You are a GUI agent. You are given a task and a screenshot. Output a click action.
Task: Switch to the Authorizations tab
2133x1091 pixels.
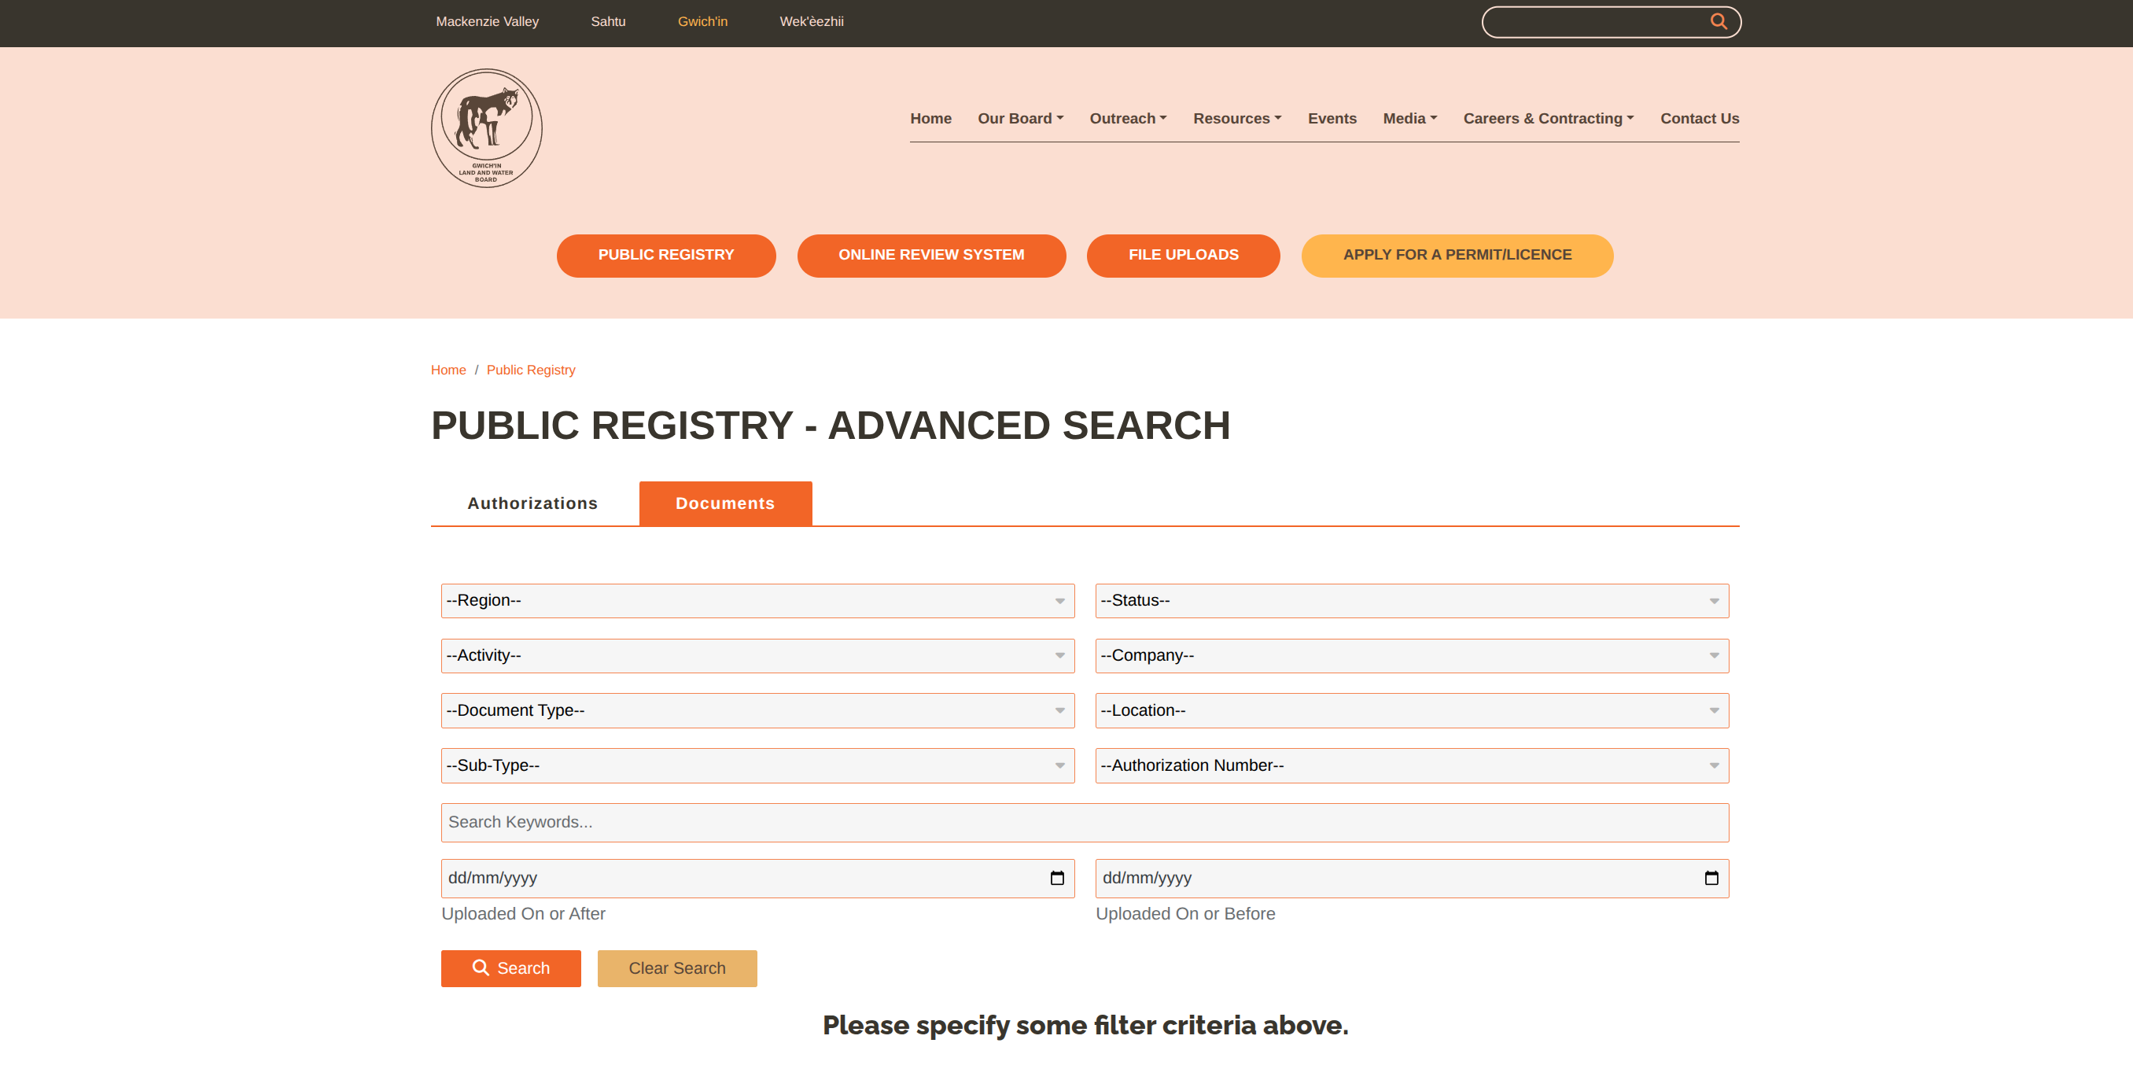532,503
